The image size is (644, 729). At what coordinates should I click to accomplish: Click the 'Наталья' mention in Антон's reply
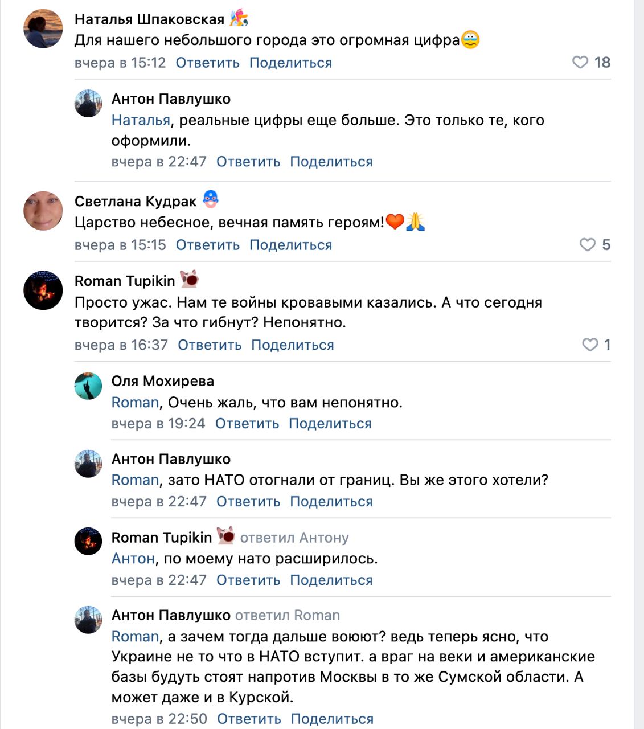click(x=141, y=120)
